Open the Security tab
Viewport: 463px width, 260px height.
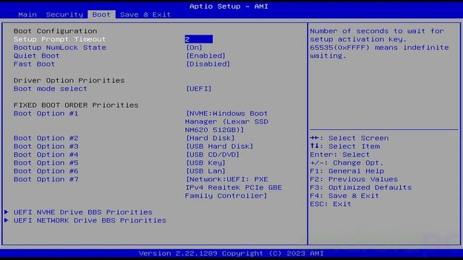point(64,14)
